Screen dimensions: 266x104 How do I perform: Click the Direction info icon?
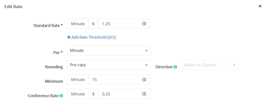pos(175,67)
